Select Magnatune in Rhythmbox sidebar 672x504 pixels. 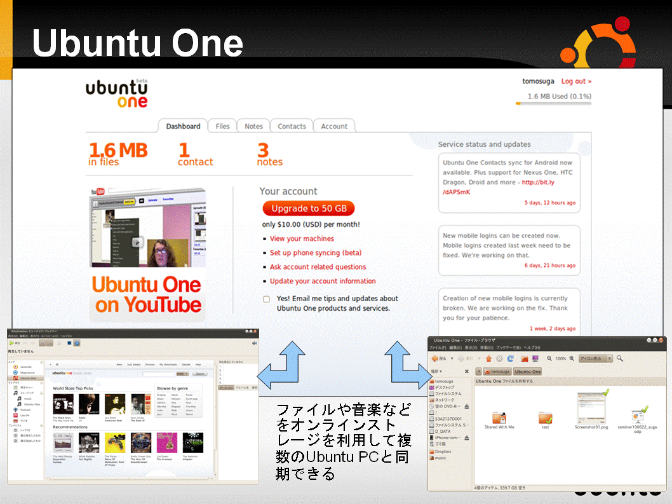click(x=24, y=372)
